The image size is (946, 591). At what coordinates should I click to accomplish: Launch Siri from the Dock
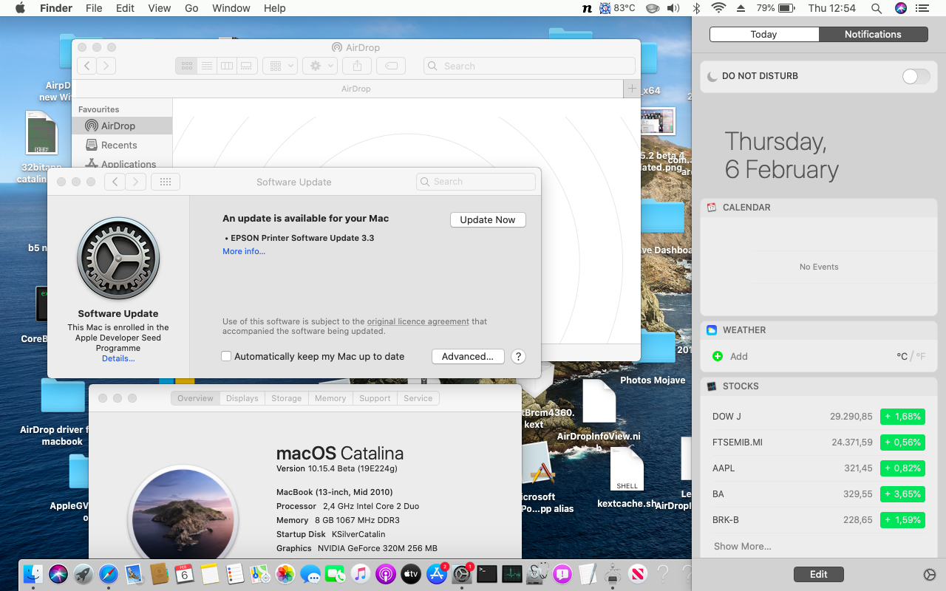(x=58, y=573)
